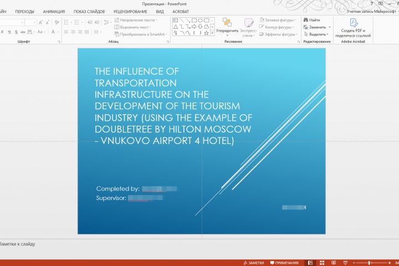Open the ACROBAT ribbon tab
This screenshot has width=399, height=266.
pos(181,12)
